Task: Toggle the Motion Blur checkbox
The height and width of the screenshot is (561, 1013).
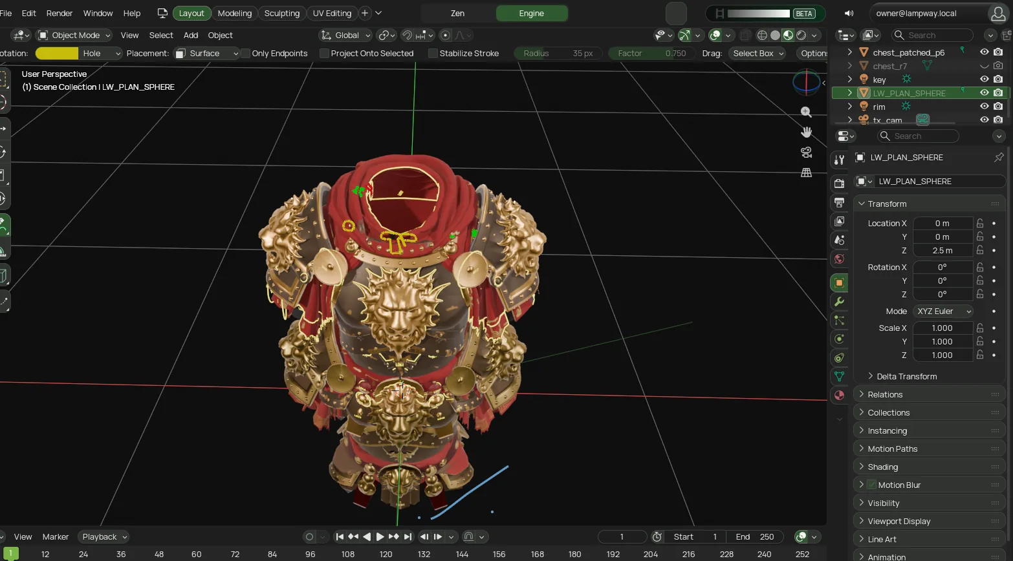Action: pos(871,485)
